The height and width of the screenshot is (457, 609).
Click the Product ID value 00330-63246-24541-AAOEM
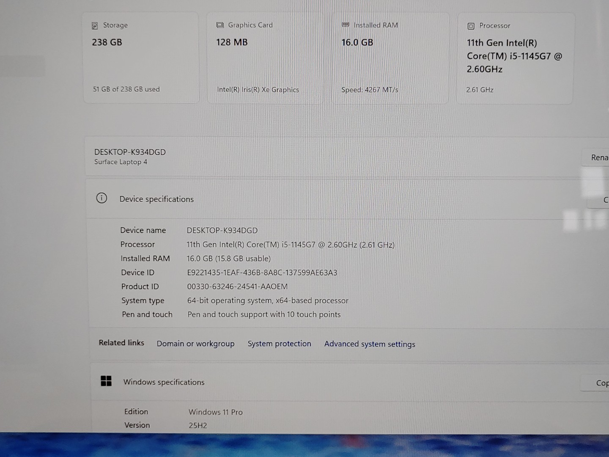click(237, 287)
